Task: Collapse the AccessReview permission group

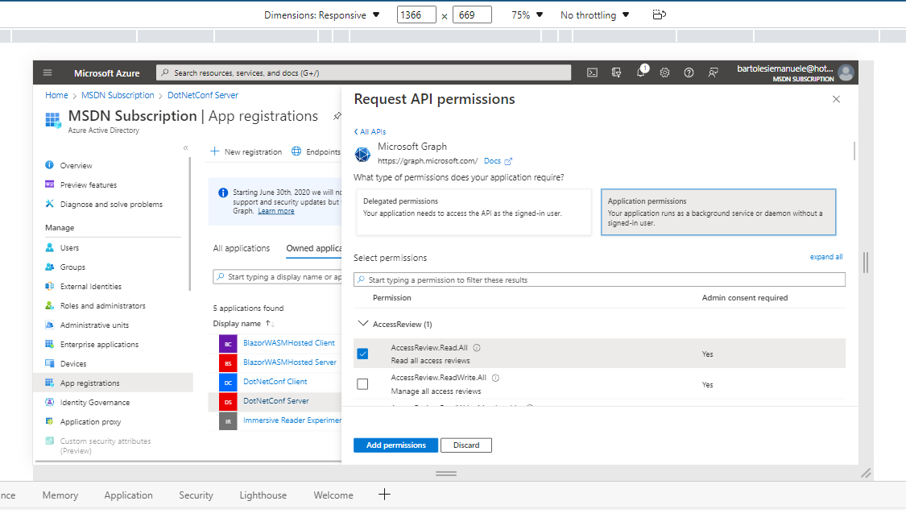Action: pyautogui.click(x=362, y=324)
